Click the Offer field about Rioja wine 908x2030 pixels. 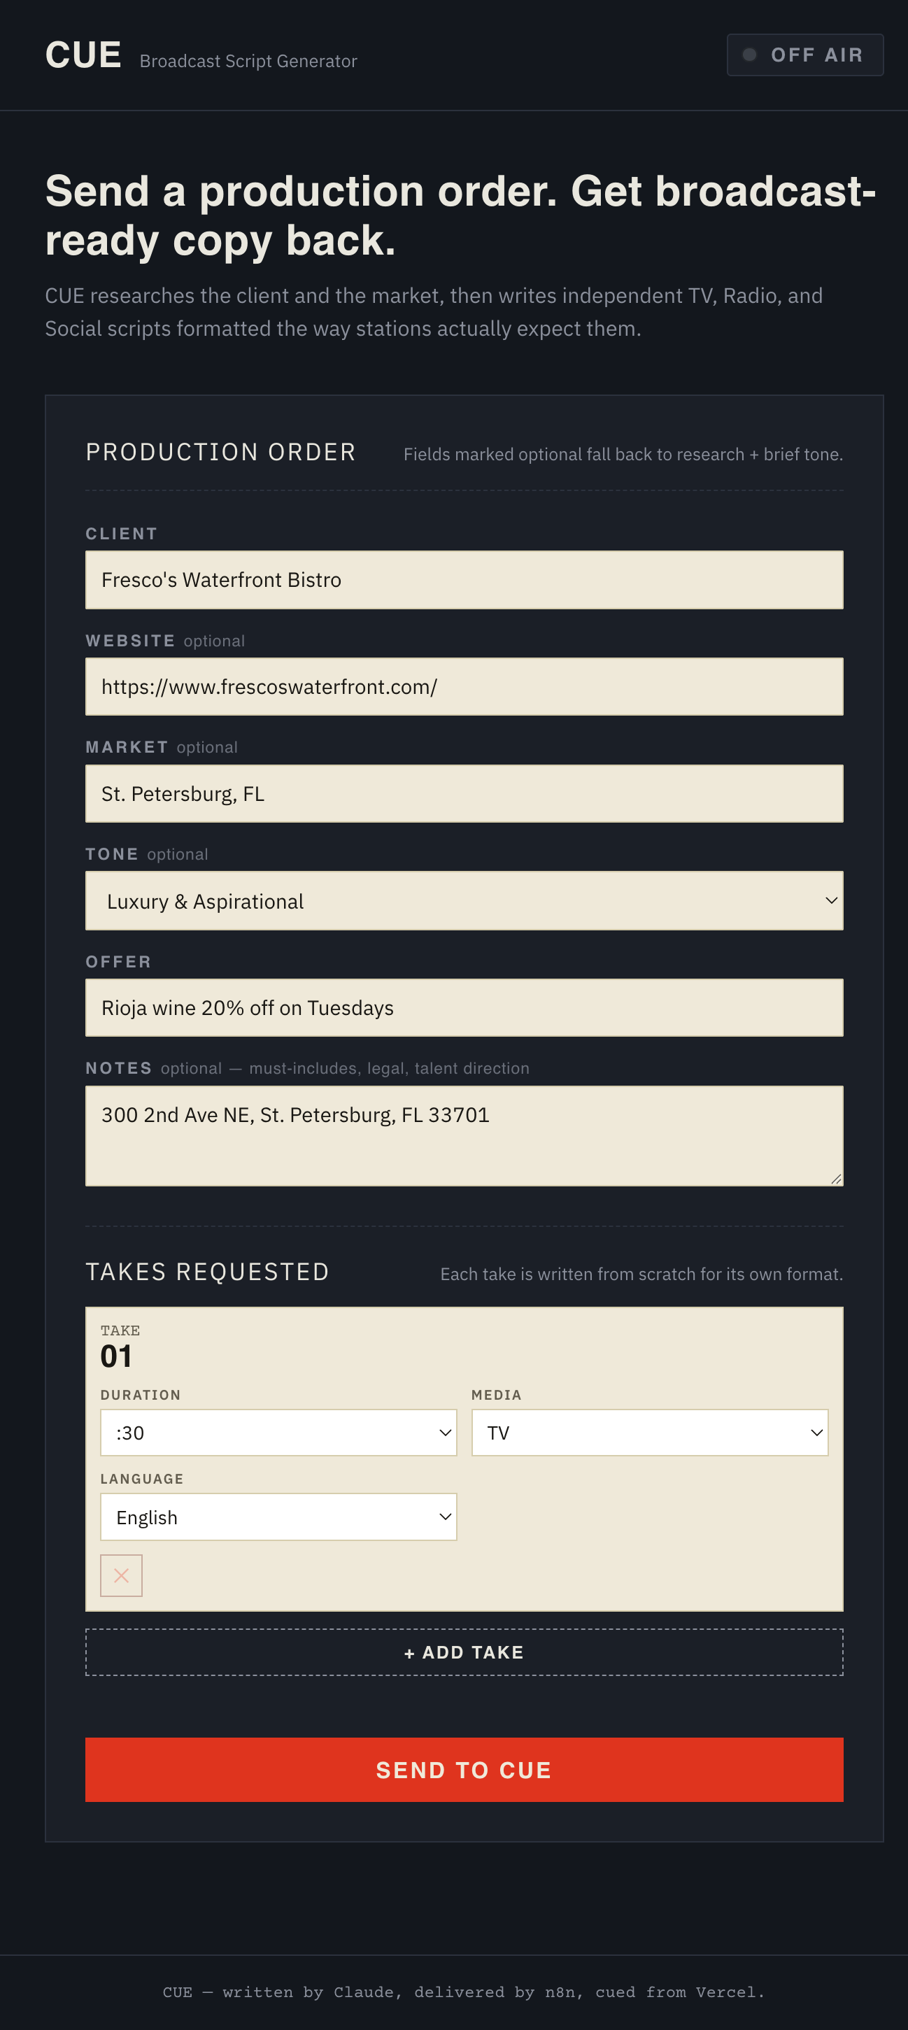(464, 1008)
